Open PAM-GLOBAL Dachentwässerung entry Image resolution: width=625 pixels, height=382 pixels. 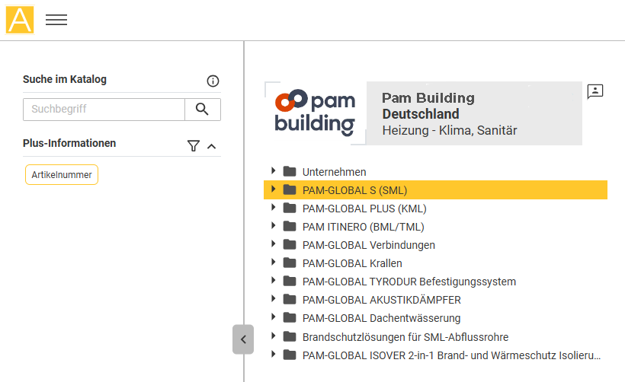click(x=381, y=318)
